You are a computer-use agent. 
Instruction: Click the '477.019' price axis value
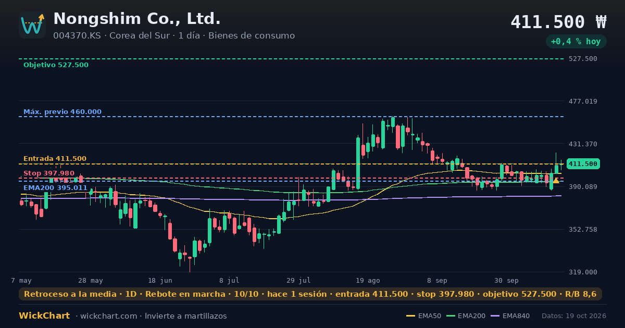pos(583,102)
